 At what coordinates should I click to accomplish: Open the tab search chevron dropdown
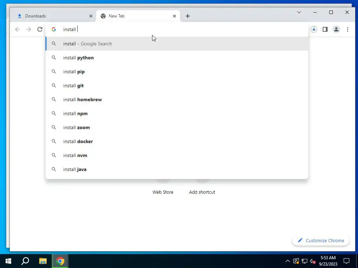point(299,12)
